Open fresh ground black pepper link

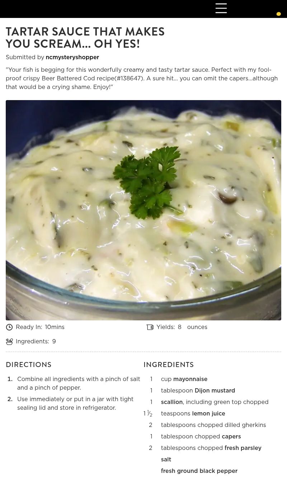(x=199, y=471)
